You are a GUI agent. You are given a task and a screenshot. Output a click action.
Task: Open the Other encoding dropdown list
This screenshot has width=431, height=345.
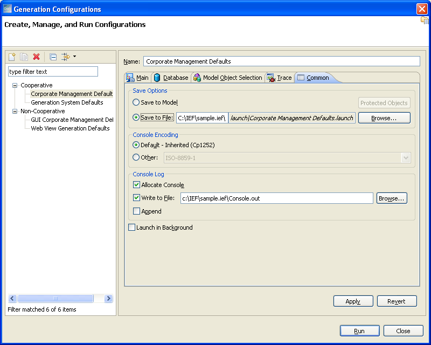(x=407, y=158)
